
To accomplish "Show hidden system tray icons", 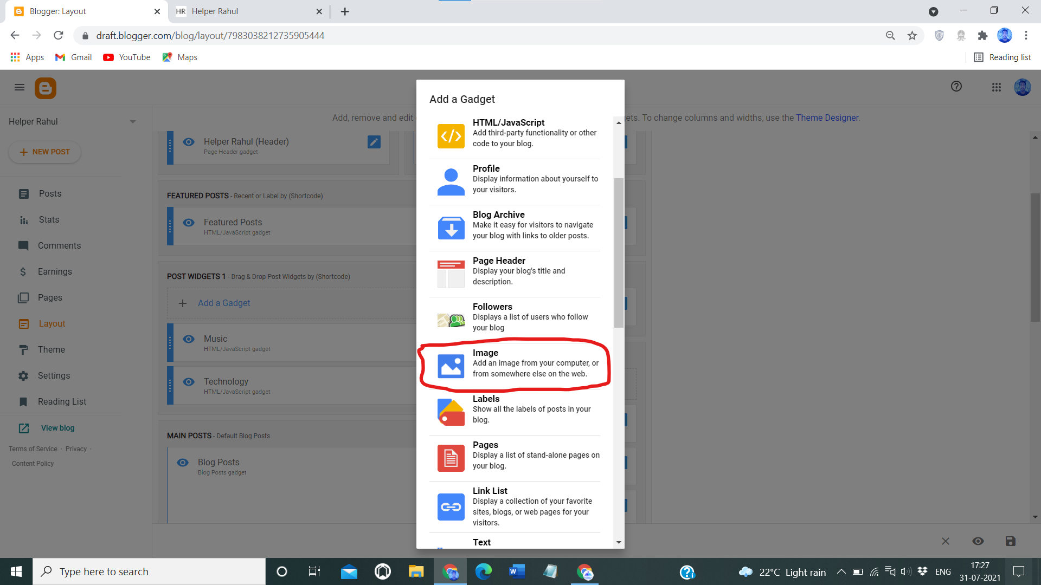I will (841, 571).
